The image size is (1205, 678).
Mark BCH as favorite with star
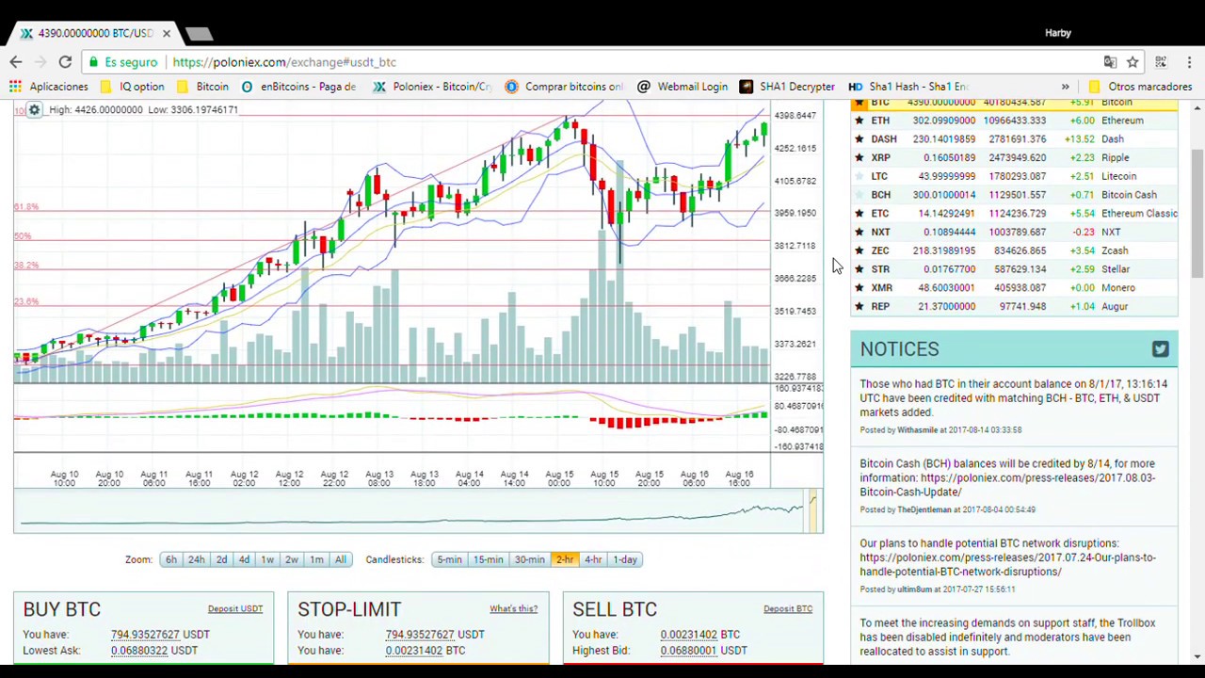(859, 195)
